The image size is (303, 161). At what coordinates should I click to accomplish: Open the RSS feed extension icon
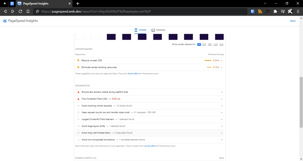[260, 12]
